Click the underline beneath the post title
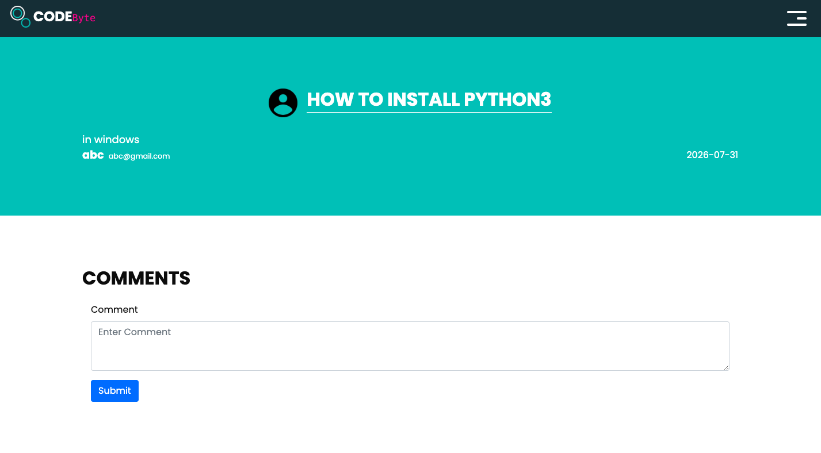Image resolution: width=821 pixels, height=453 pixels. pos(429,112)
